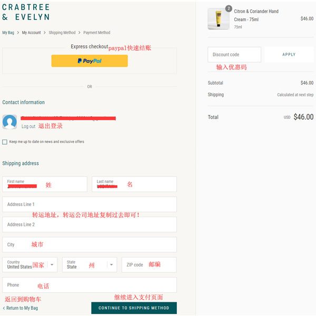Viewport: 316px width, 316px height.
Task: Tick the news and exclusive offers checkbox
Action: tap(5, 142)
